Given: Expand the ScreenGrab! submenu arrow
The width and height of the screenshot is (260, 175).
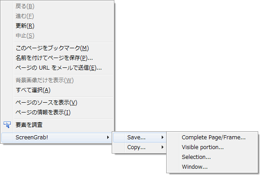Looking at the screenshot, I should [x=108, y=137].
